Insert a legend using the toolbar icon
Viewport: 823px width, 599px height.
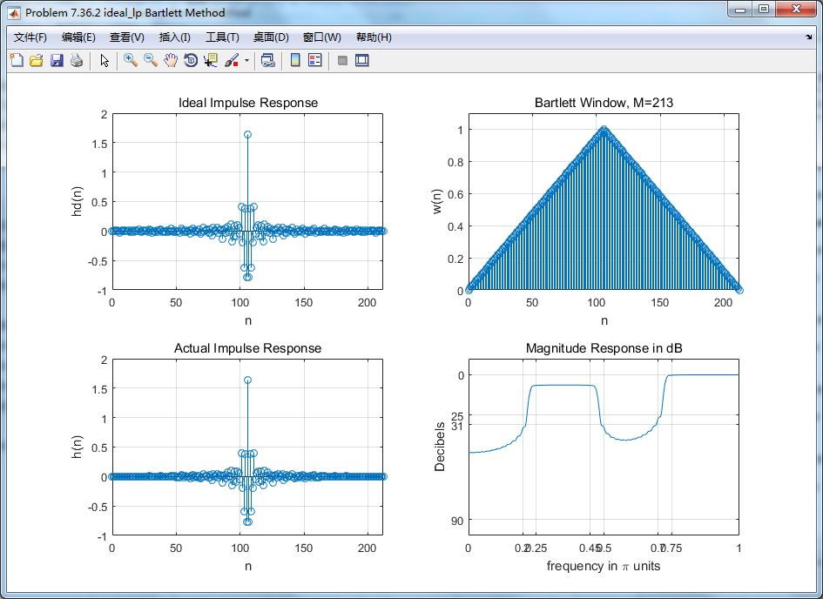click(x=315, y=60)
